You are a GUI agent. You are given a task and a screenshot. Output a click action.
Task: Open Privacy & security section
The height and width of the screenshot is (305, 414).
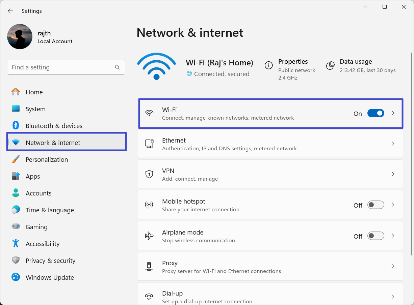[x=50, y=261]
